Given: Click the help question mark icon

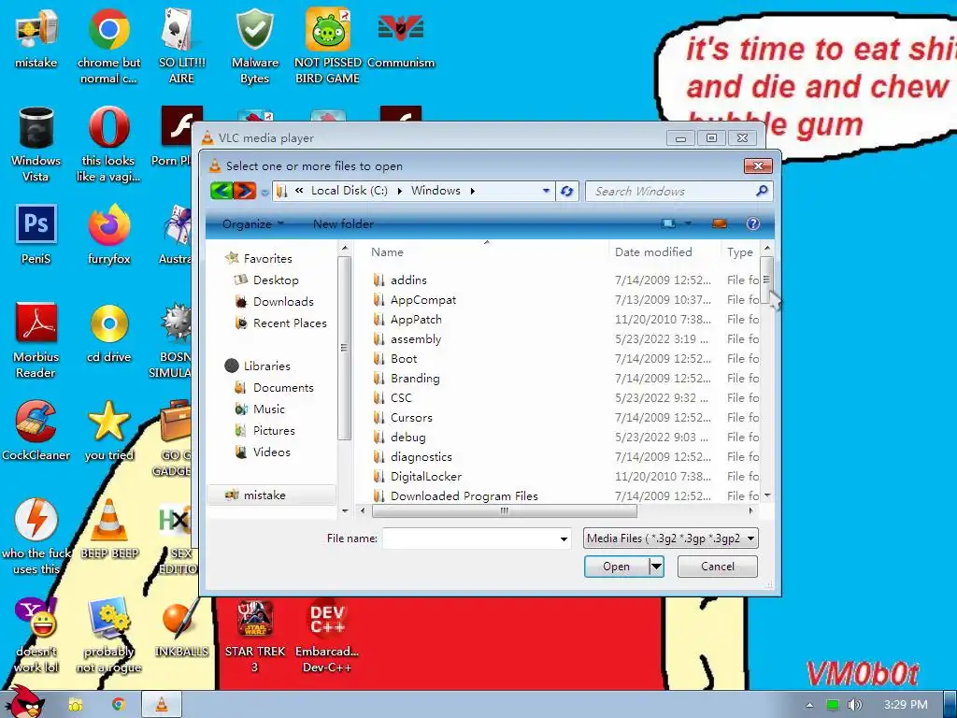Looking at the screenshot, I should 753,223.
